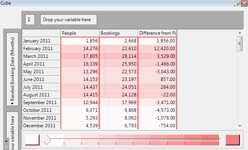Click Difference cell -3,471.00

click(x=157, y=103)
